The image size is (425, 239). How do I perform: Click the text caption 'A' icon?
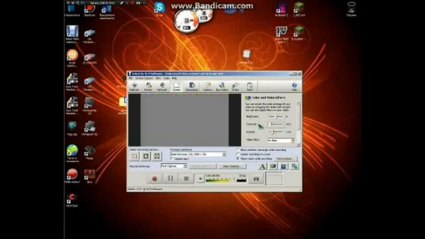coord(262,167)
